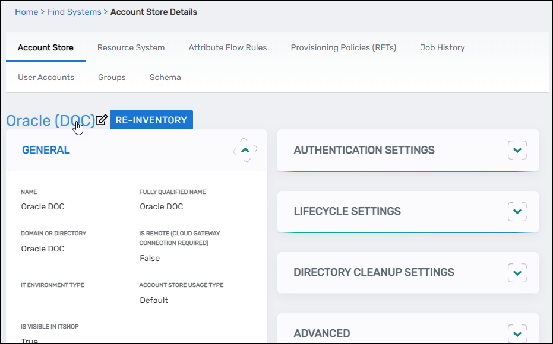Collapse the General panel chevron
This screenshot has width=553, height=344.
[x=245, y=150]
